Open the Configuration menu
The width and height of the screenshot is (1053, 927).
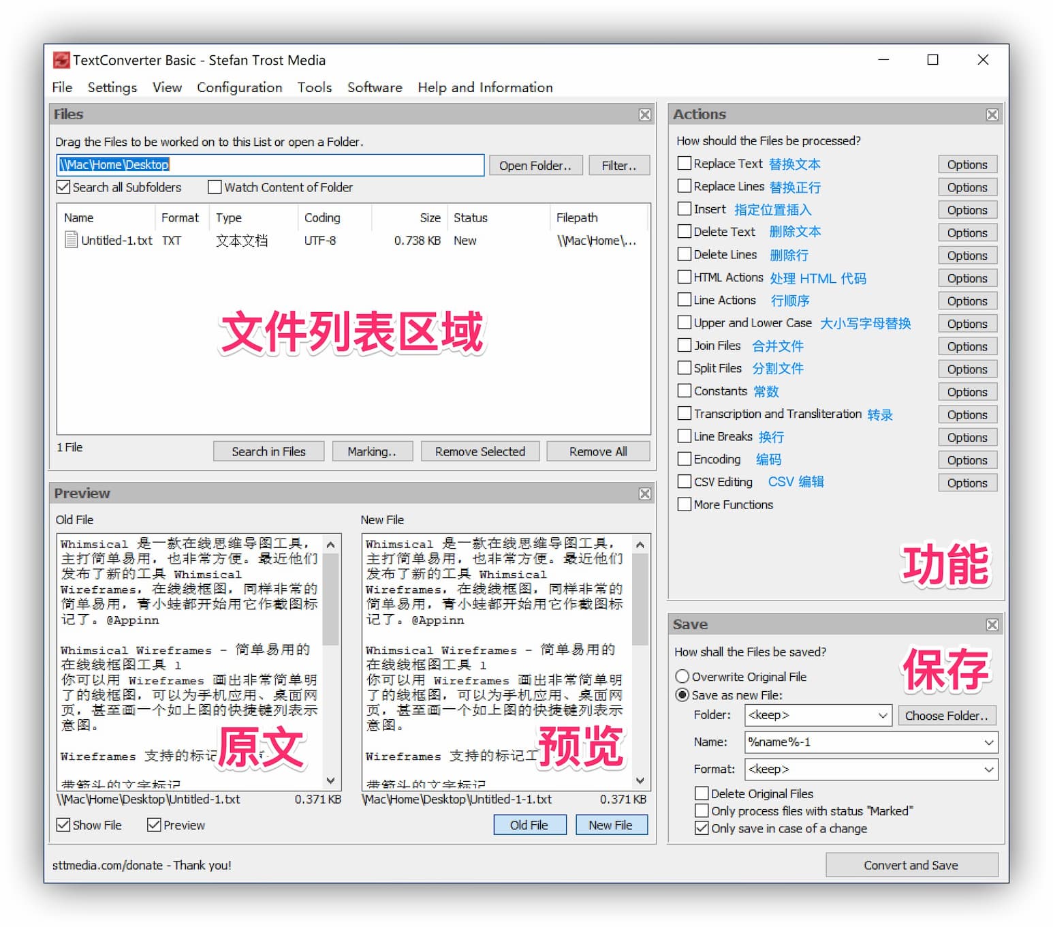click(239, 87)
